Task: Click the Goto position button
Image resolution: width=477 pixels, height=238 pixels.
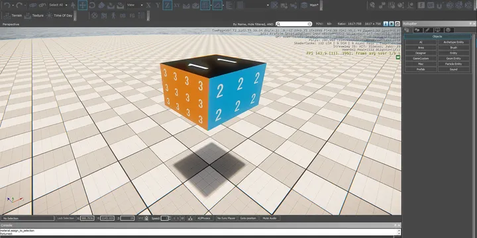Action: pyautogui.click(x=248, y=218)
